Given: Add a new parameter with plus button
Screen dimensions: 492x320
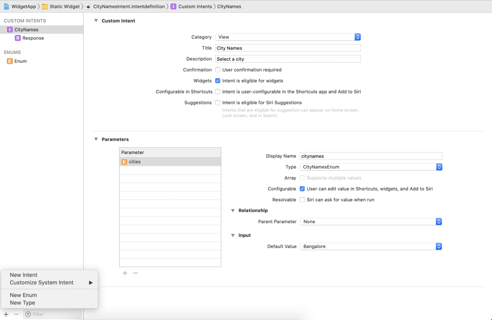Looking at the screenshot, I should click(125, 273).
